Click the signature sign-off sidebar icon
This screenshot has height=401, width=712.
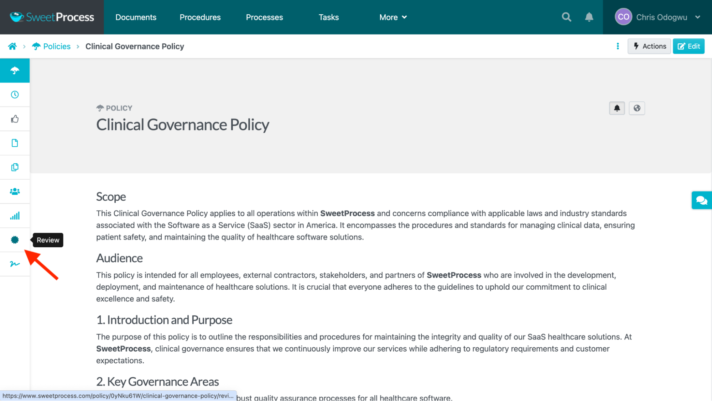point(15,264)
